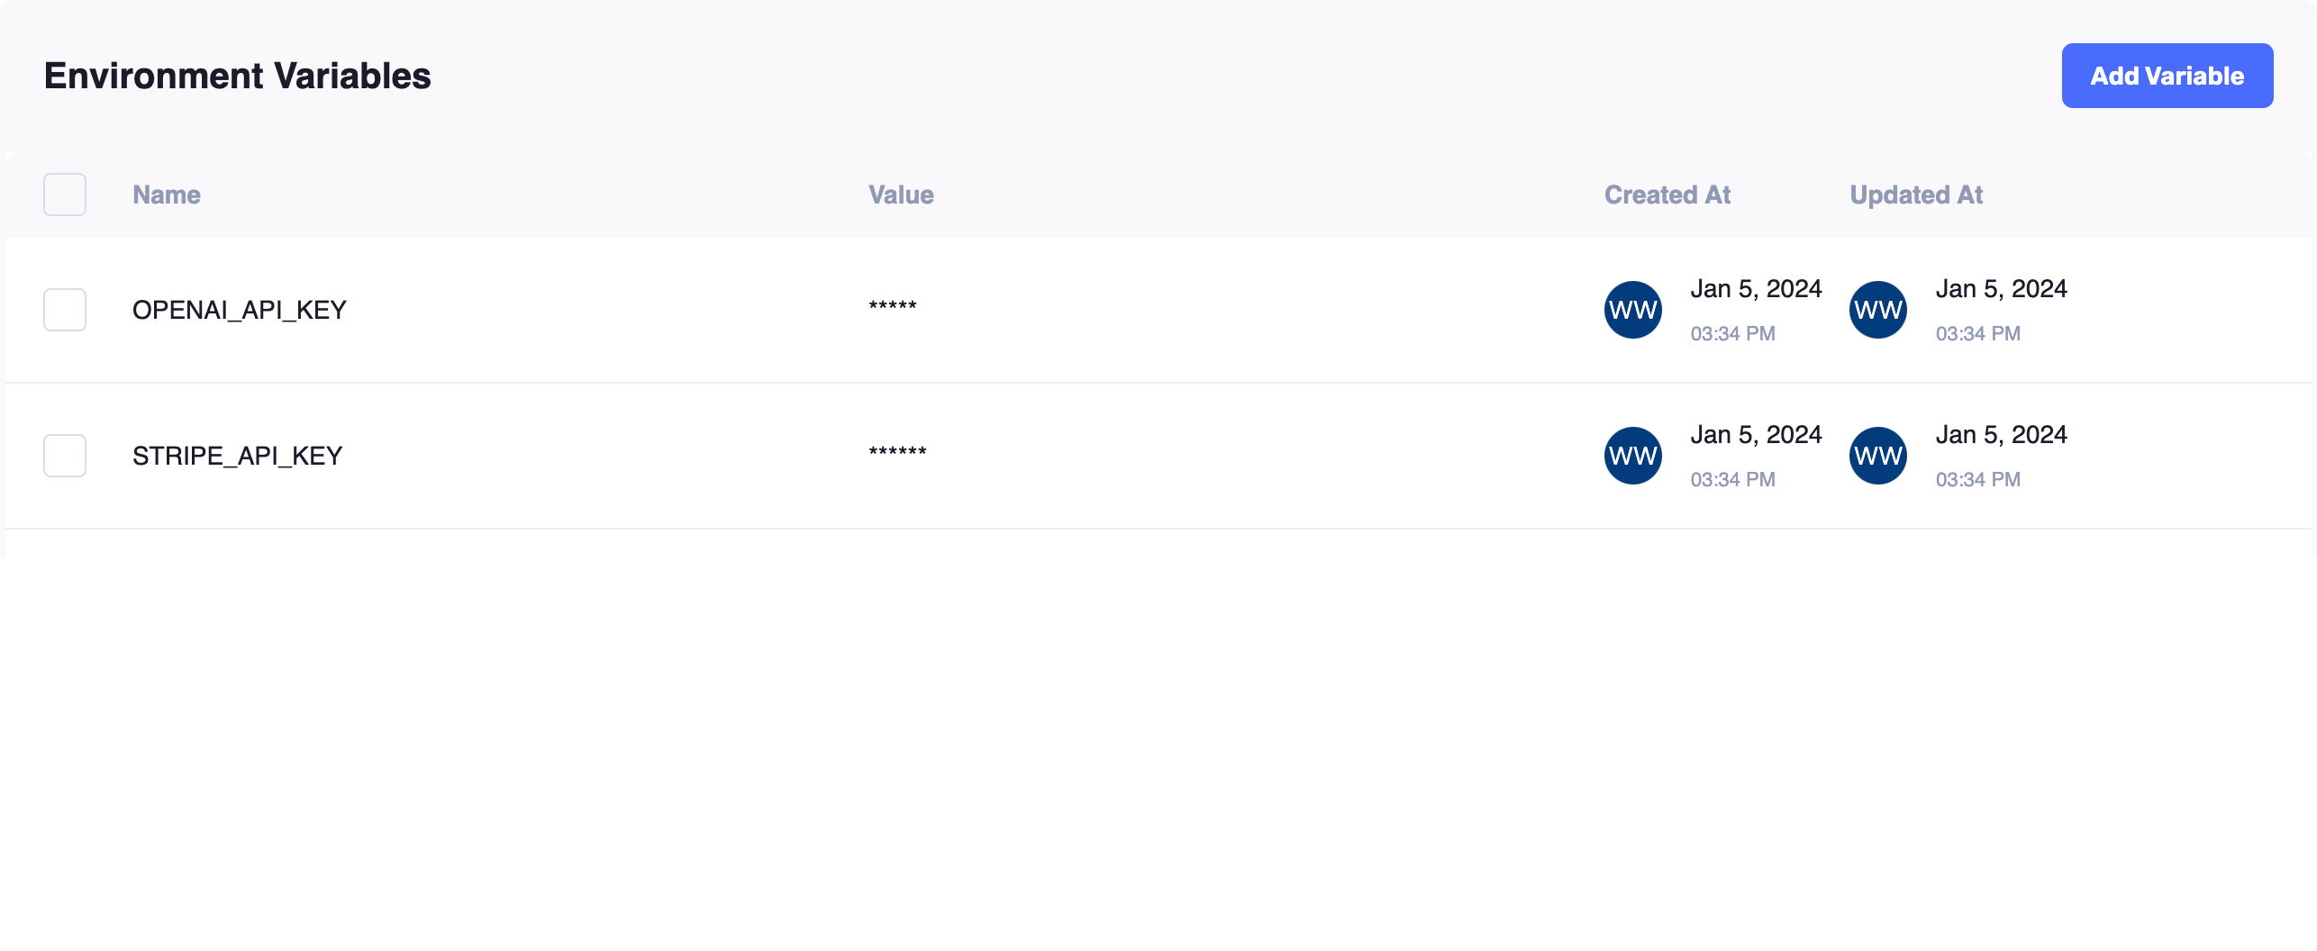Image resolution: width=2317 pixels, height=951 pixels.
Task: Toggle the select-all checkbox in header
Action: point(65,195)
